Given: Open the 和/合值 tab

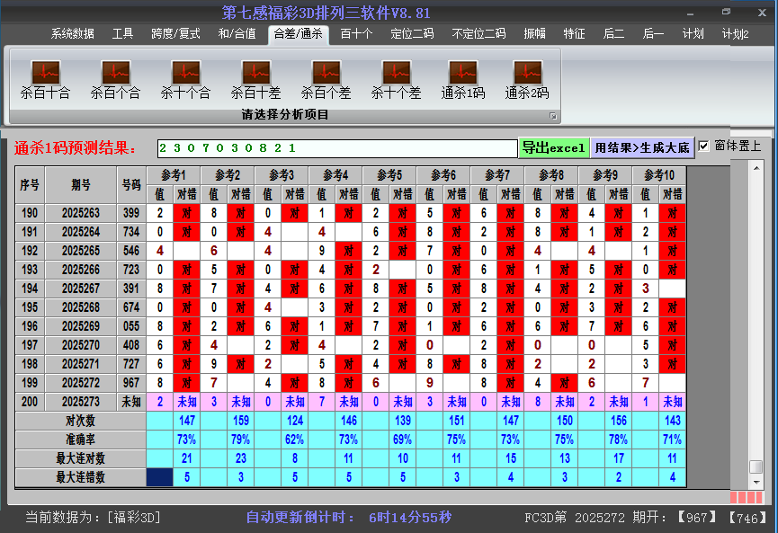Looking at the screenshot, I should 237,34.
